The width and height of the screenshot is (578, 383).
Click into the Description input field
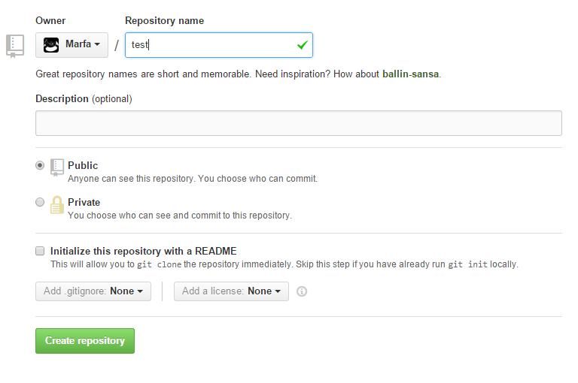299,123
